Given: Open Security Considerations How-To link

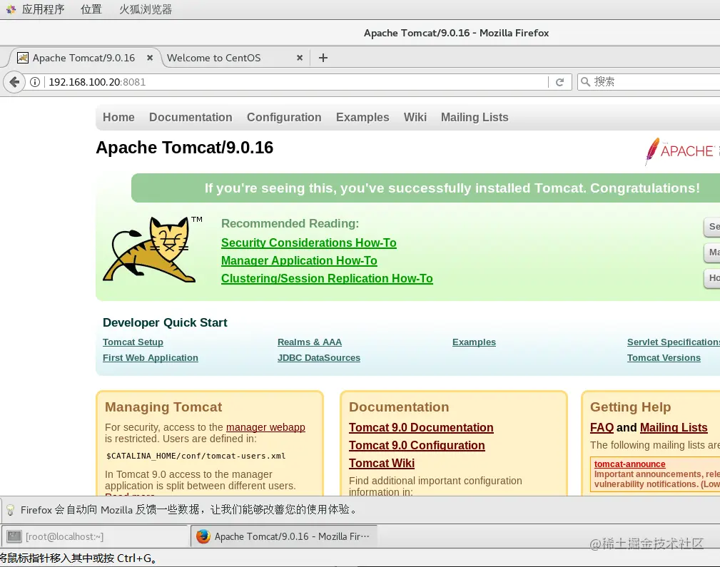Looking at the screenshot, I should click(x=308, y=243).
